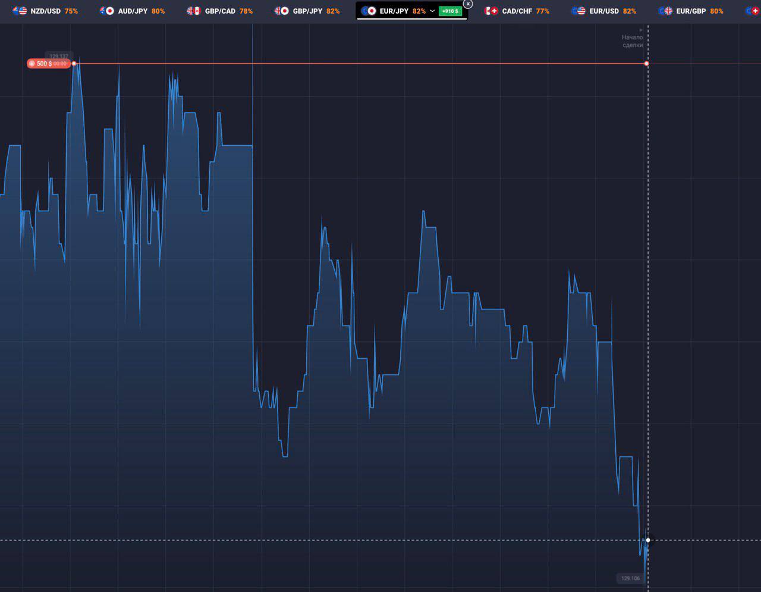761x592 pixels.
Task: Select the EUR/USD asset tab
Action: [x=603, y=11]
